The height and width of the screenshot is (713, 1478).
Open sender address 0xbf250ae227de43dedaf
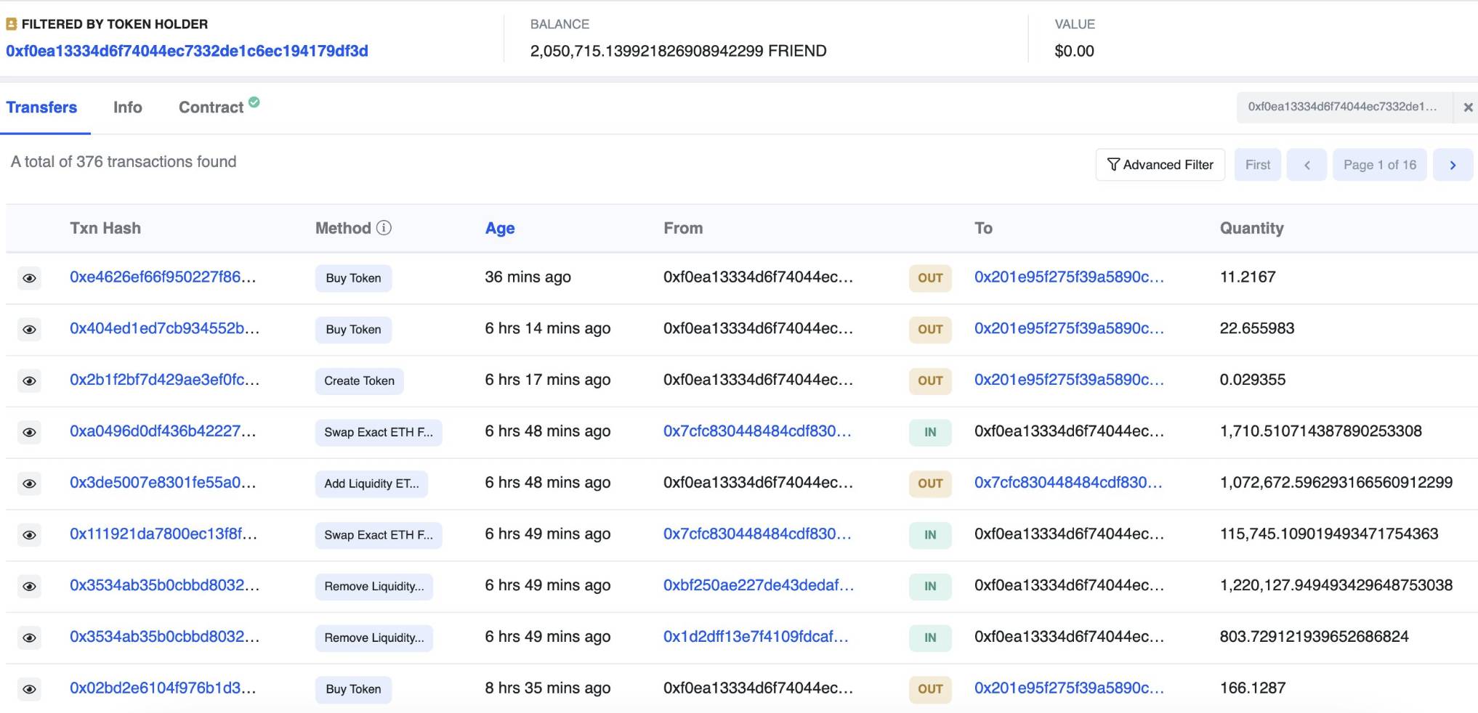[758, 585]
